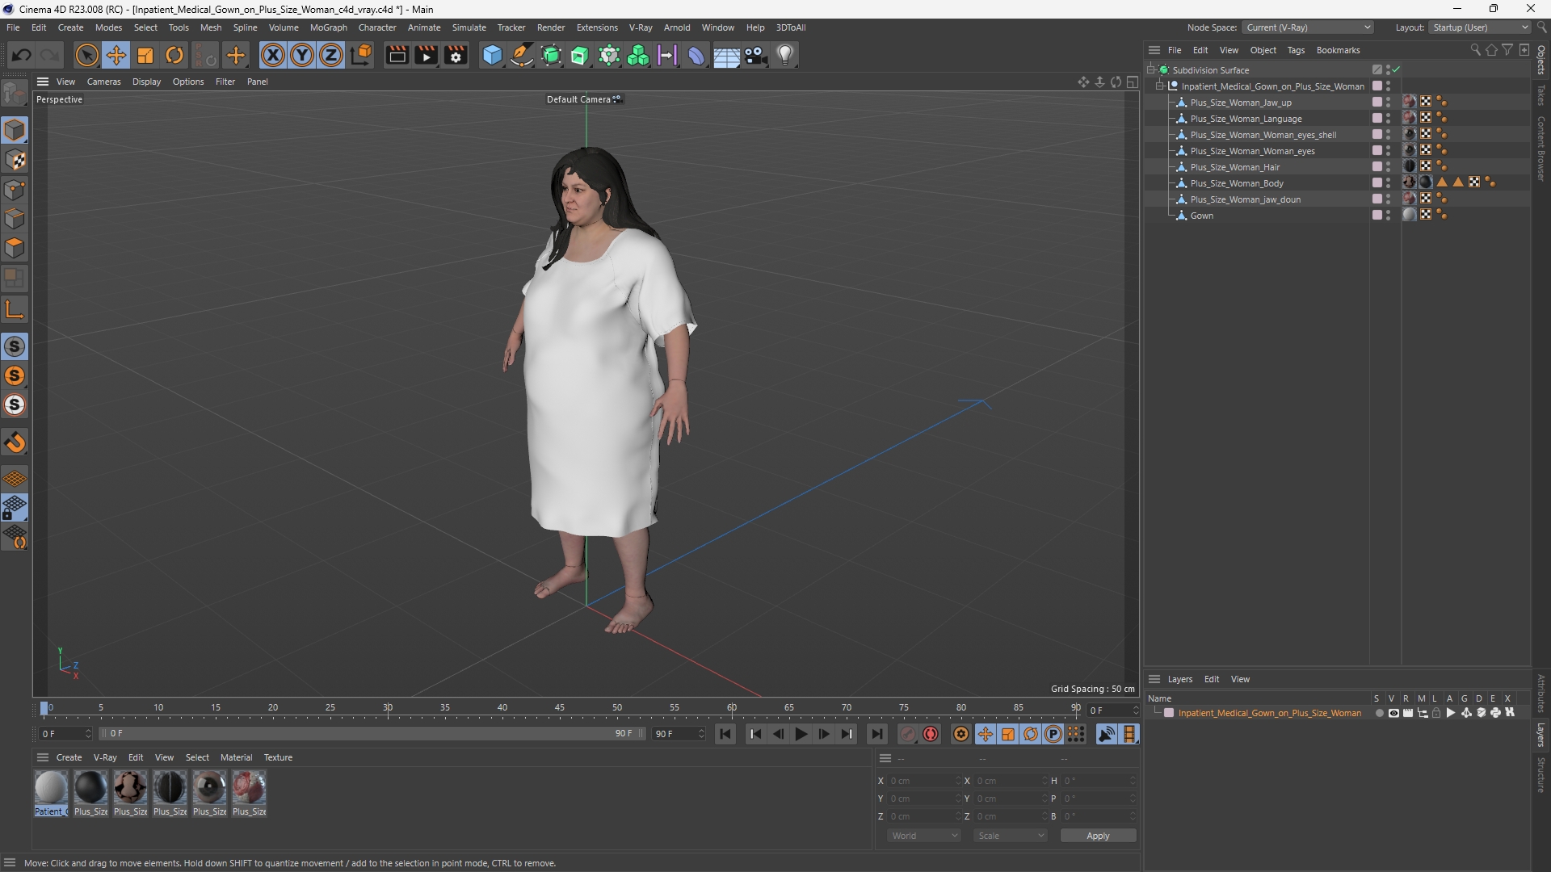
Task: Enable Axis mode in left palette
Action: coord(15,309)
